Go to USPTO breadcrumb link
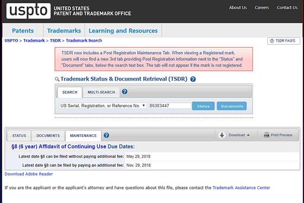Image resolution: width=304 pixels, height=203 pixels. [x=11, y=41]
